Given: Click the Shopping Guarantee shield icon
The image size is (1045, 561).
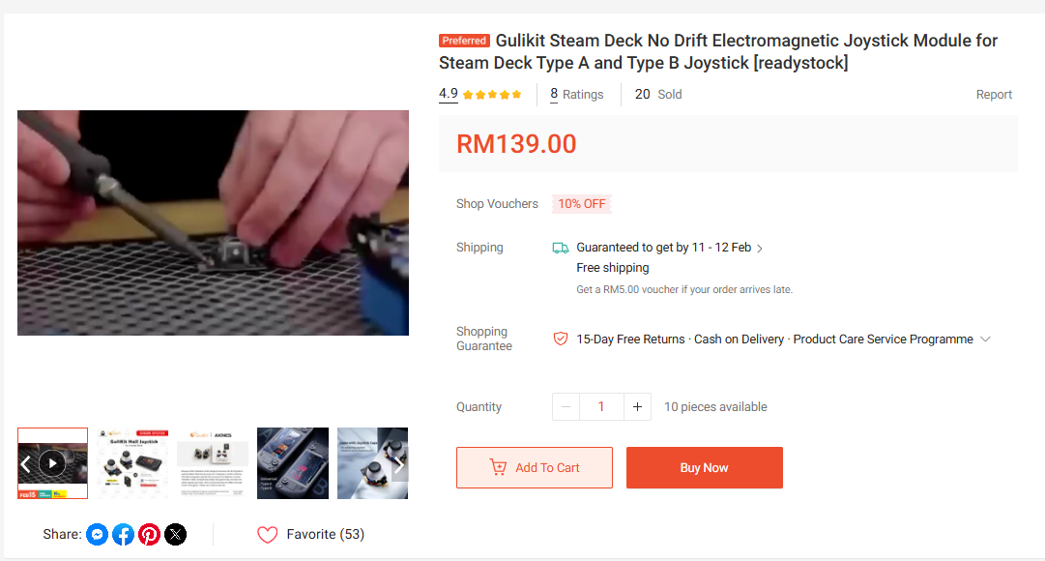Looking at the screenshot, I should (x=561, y=339).
